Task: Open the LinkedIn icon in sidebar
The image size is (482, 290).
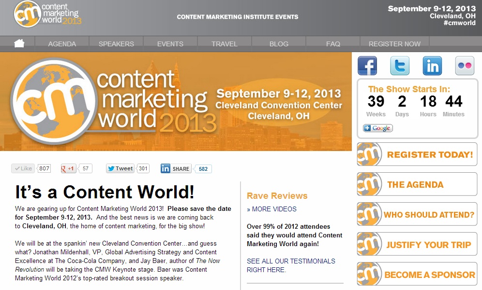Action: (433, 66)
